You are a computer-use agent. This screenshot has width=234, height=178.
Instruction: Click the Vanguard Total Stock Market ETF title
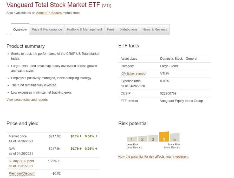click(x=53, y=5)
